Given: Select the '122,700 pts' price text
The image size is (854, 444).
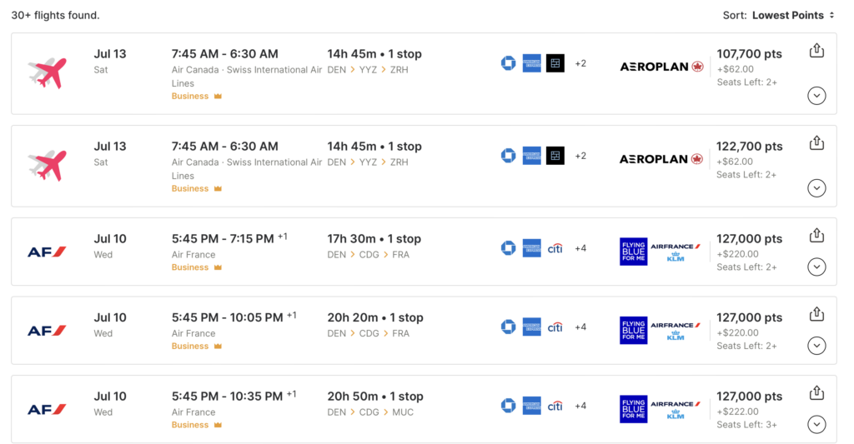Looking at the screenshot, I should 749,147.
